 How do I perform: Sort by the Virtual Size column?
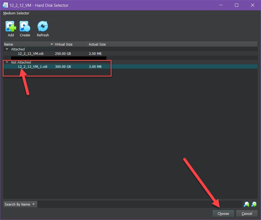(71, 44)
